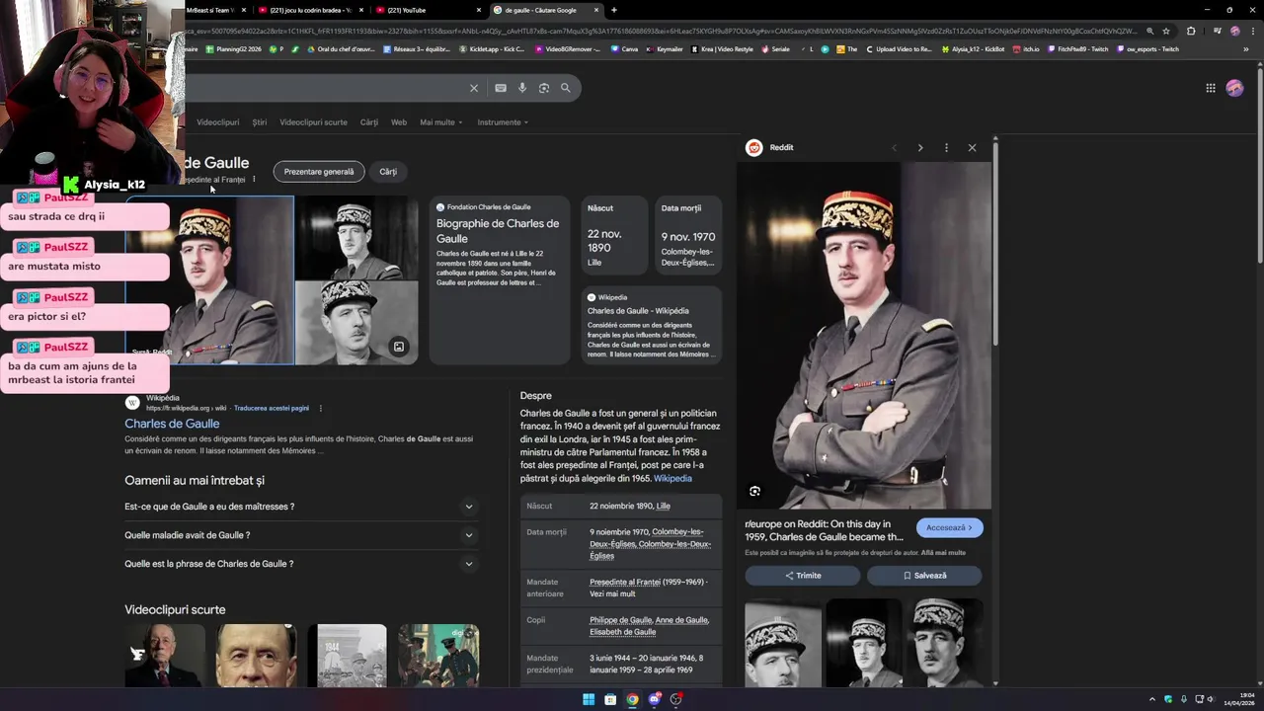
Task: Open three-dot menu next to Președinte al Franței
Action: [x=254, y=180]
